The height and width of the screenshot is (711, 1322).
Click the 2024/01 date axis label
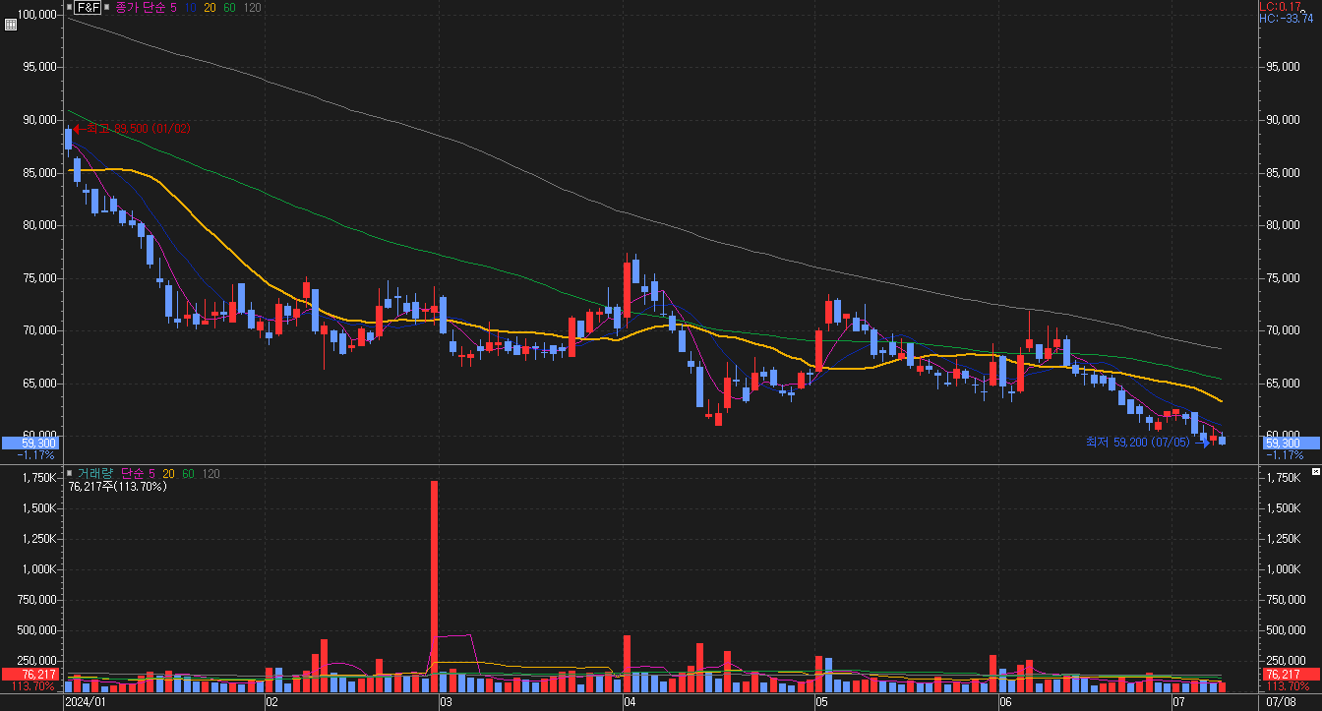click(85, 703)
